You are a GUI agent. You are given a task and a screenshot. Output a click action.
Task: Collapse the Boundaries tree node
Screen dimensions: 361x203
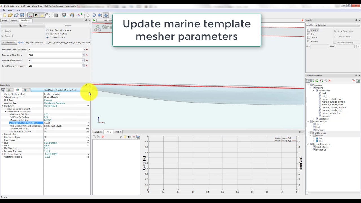pos(314,91)
